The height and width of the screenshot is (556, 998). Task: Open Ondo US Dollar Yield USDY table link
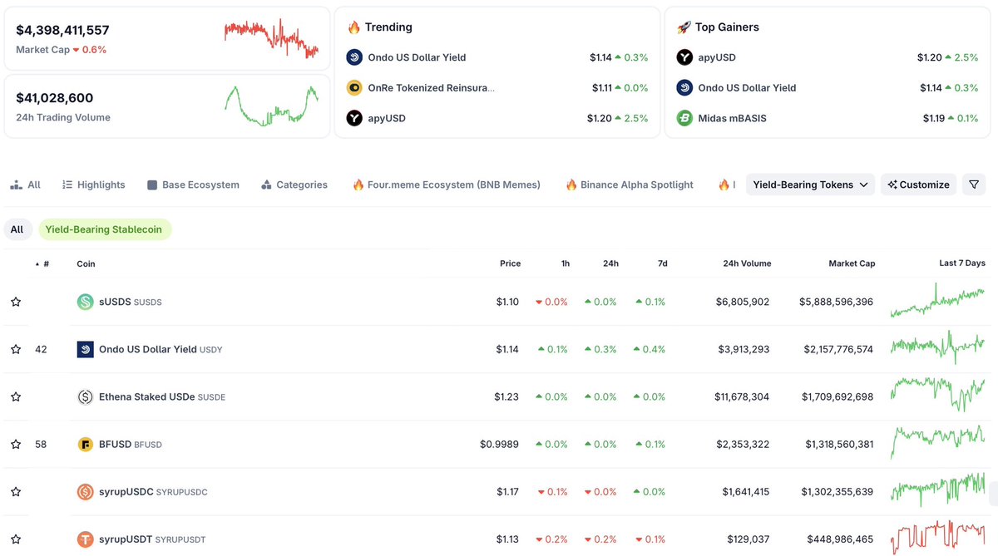(x=161, y=349)
